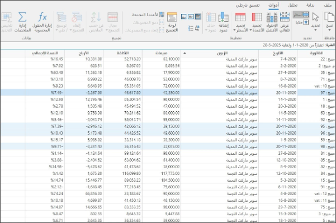Click Sort by Summary (فرز حسب الملخص) icon
This screenshot has height=223, width=336.
click(96, 17)
